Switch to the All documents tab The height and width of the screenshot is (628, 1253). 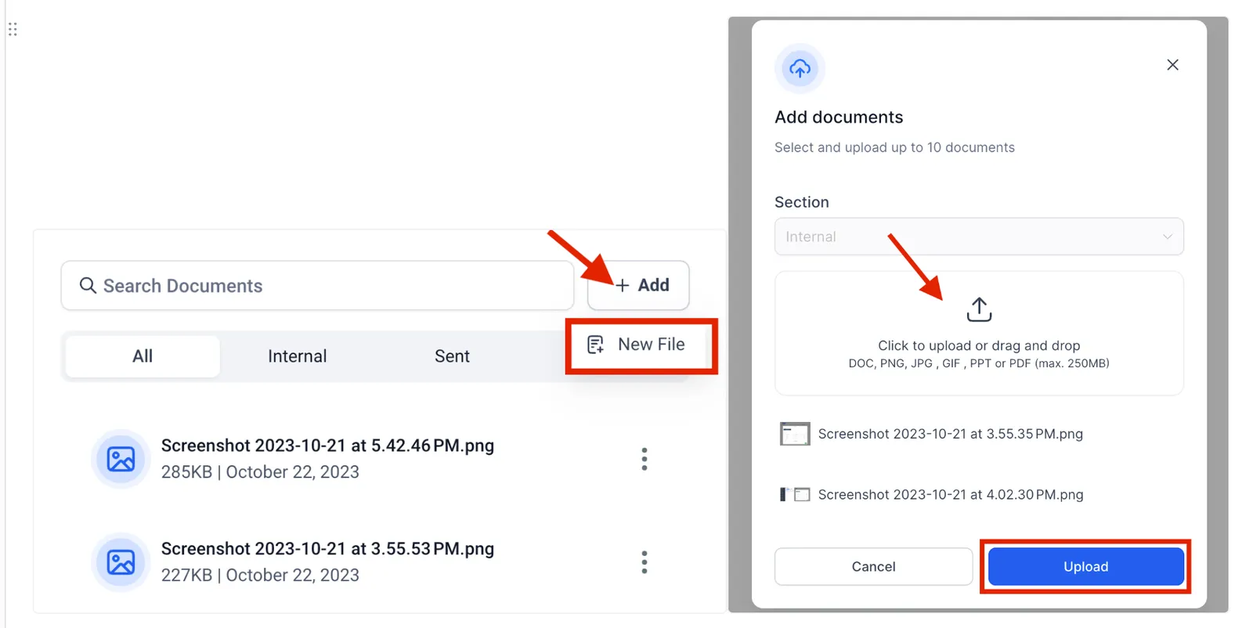pos(143,356)
